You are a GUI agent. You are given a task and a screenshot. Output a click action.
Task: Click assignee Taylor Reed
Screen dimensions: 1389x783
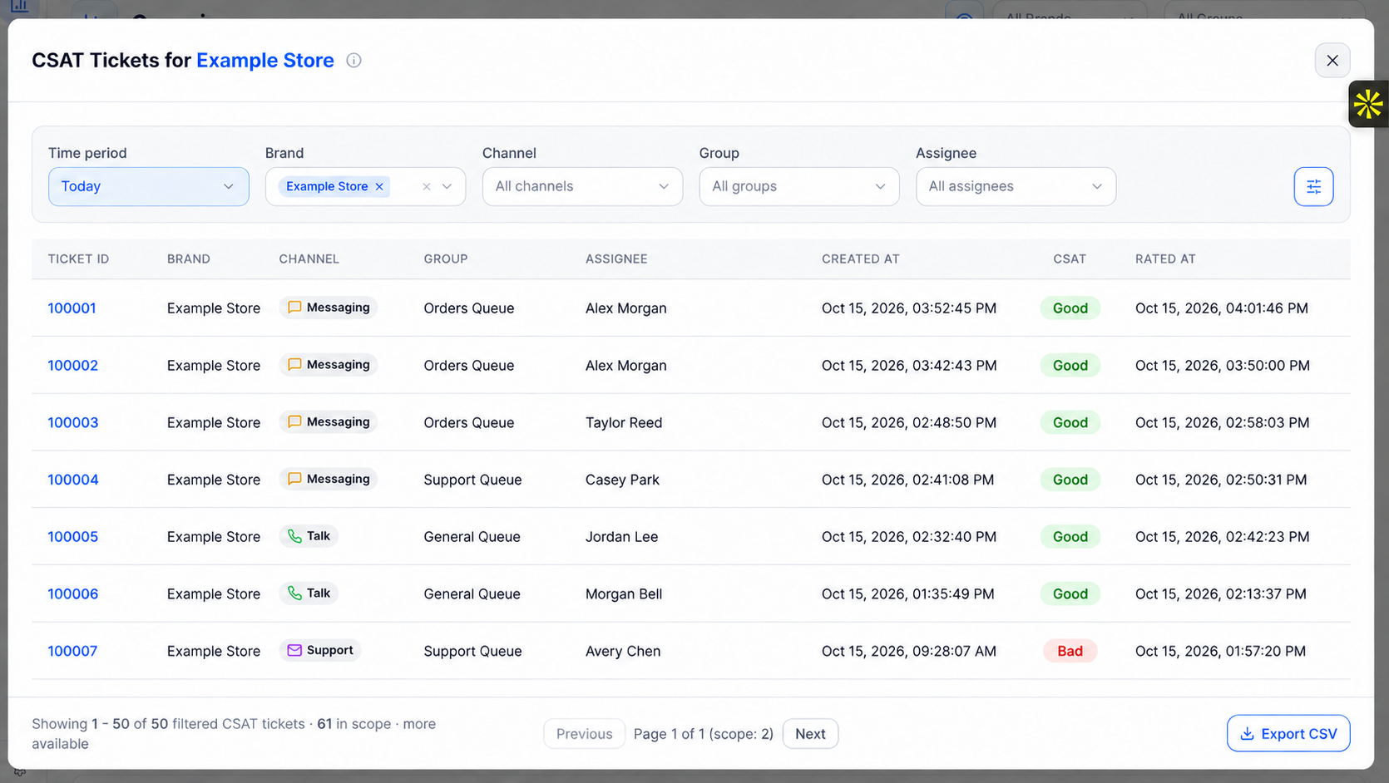624,423
